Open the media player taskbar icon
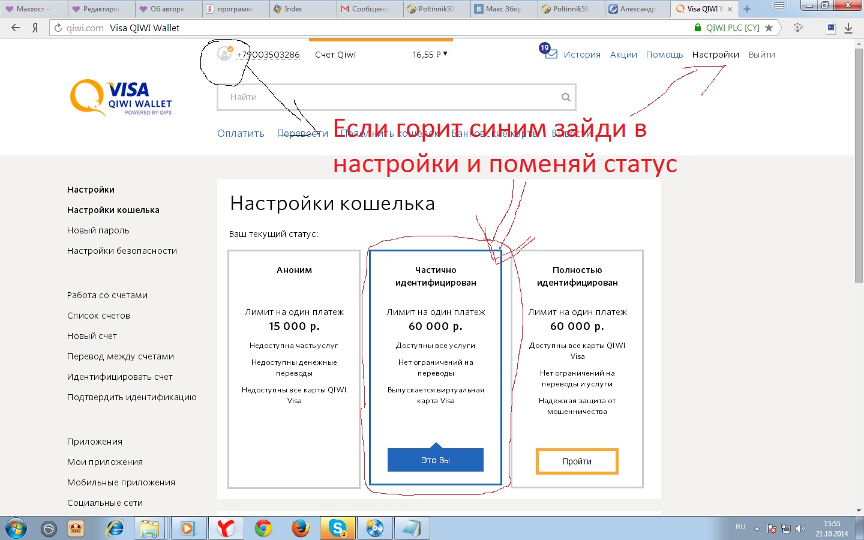Image resolution: width=864 pixels, height=540 pixels. click(189, 529)
